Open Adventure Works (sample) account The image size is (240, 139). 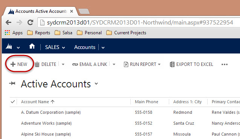[x=46, y=123]
